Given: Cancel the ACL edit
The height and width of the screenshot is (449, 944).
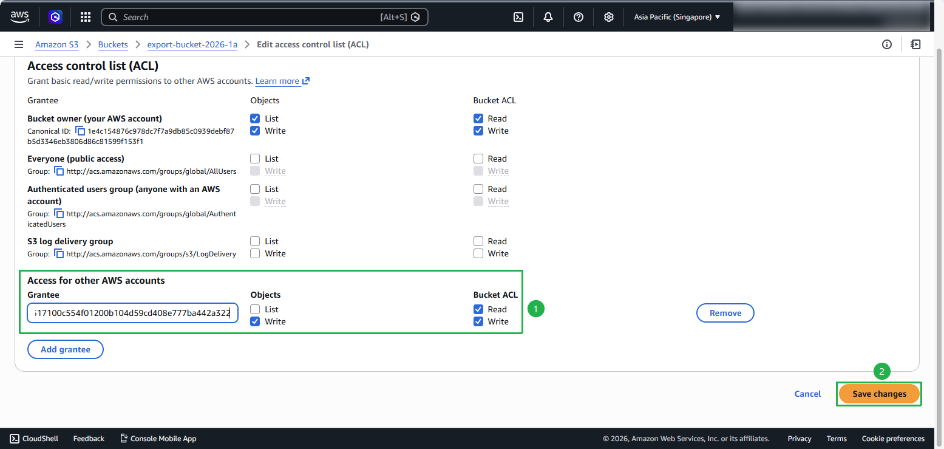Looking at the screenshot, I should (x=807, y=394).
